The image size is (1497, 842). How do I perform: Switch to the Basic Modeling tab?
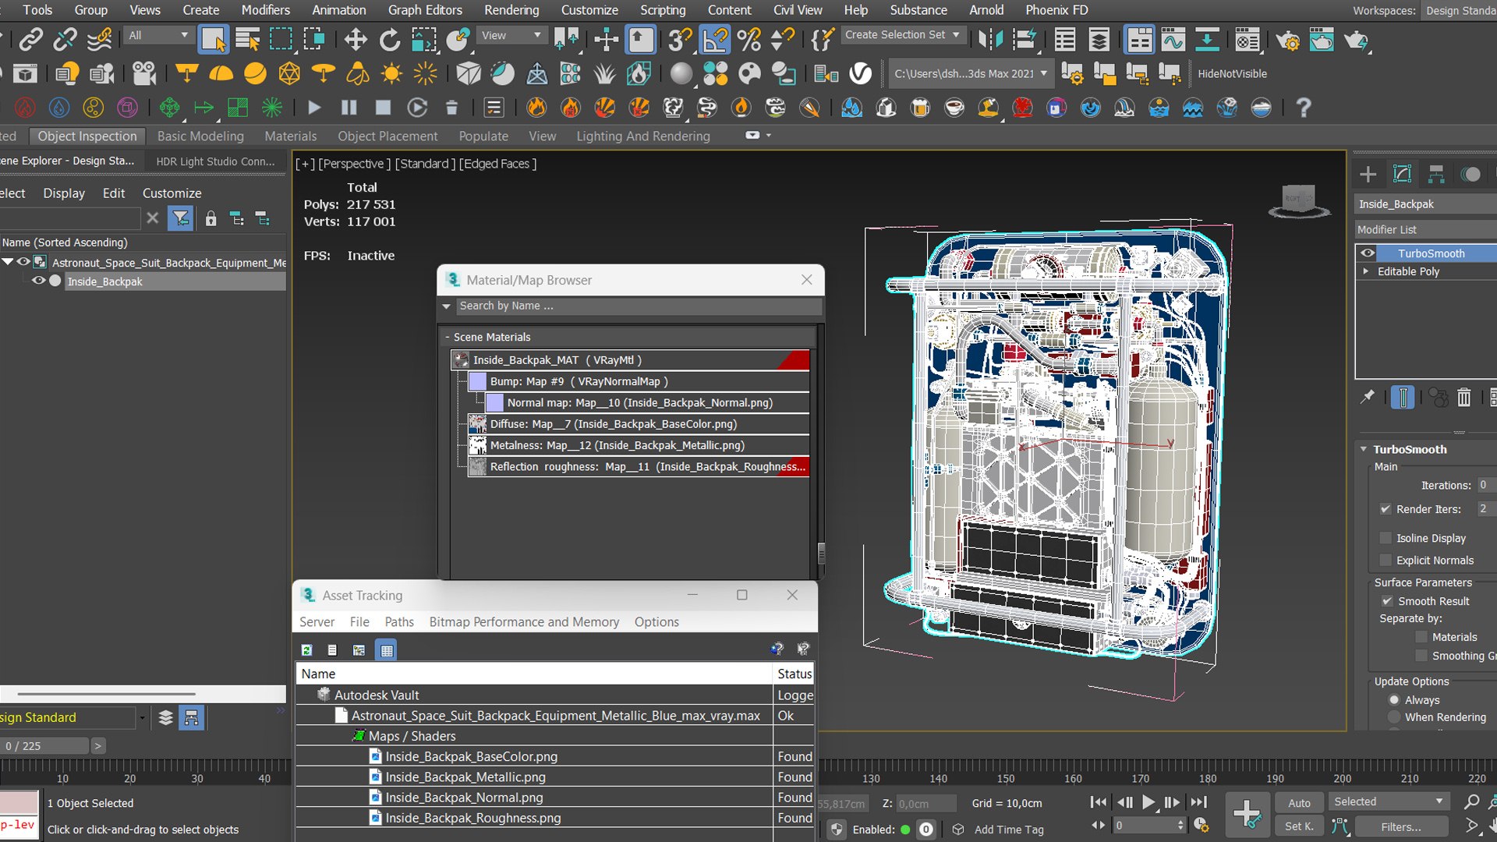click(x=200, y=136)
